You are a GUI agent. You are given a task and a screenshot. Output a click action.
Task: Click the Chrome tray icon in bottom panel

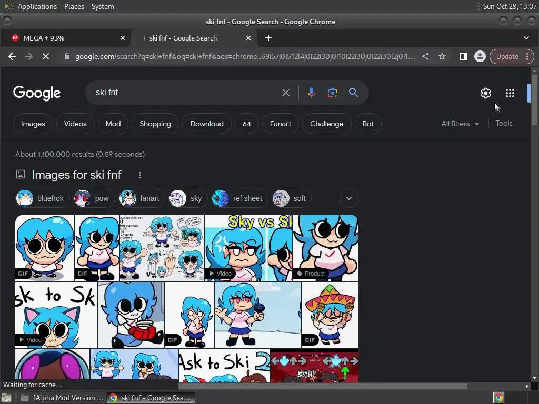click(x=498, y=398)
